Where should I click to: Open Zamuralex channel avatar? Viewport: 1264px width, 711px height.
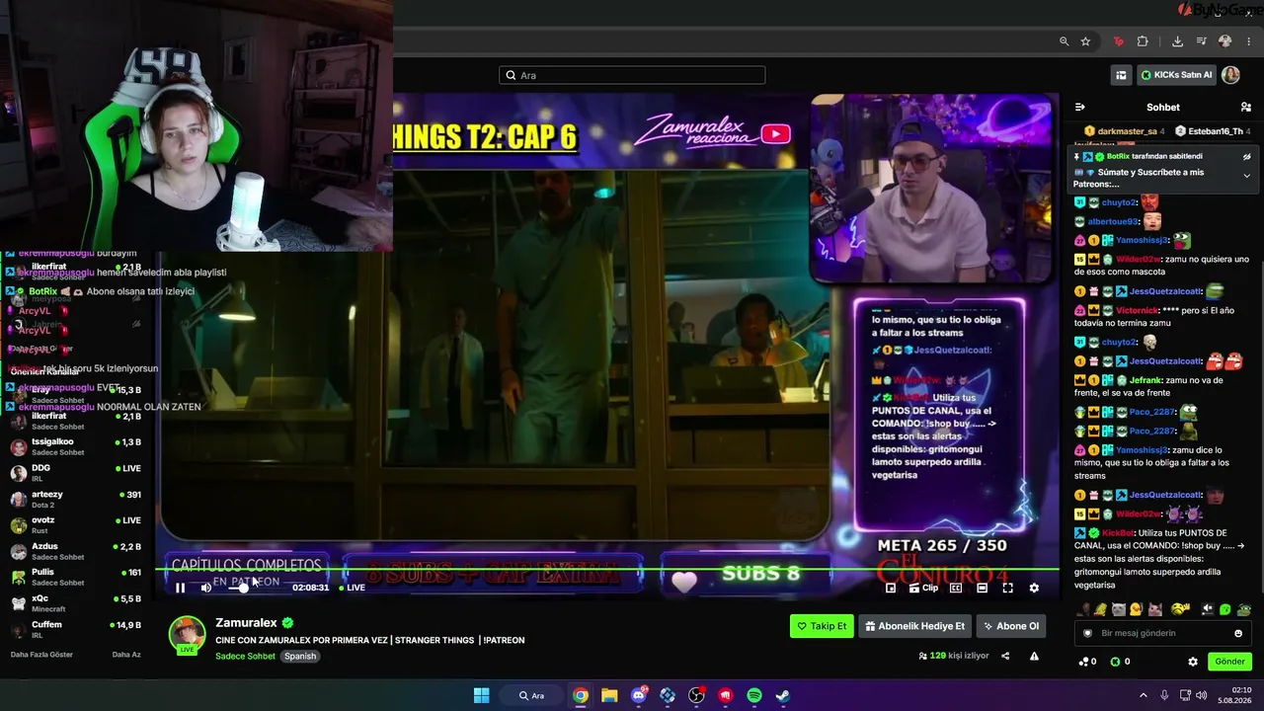pyautogui.click(x=187, y=635)
